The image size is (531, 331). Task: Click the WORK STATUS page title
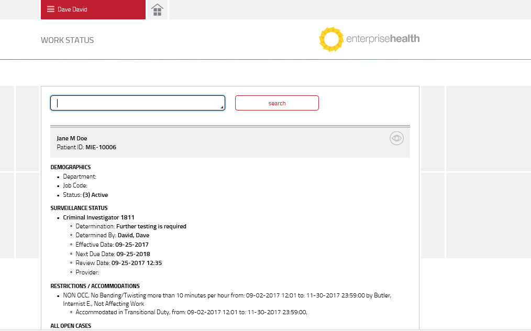coord(67,40)
